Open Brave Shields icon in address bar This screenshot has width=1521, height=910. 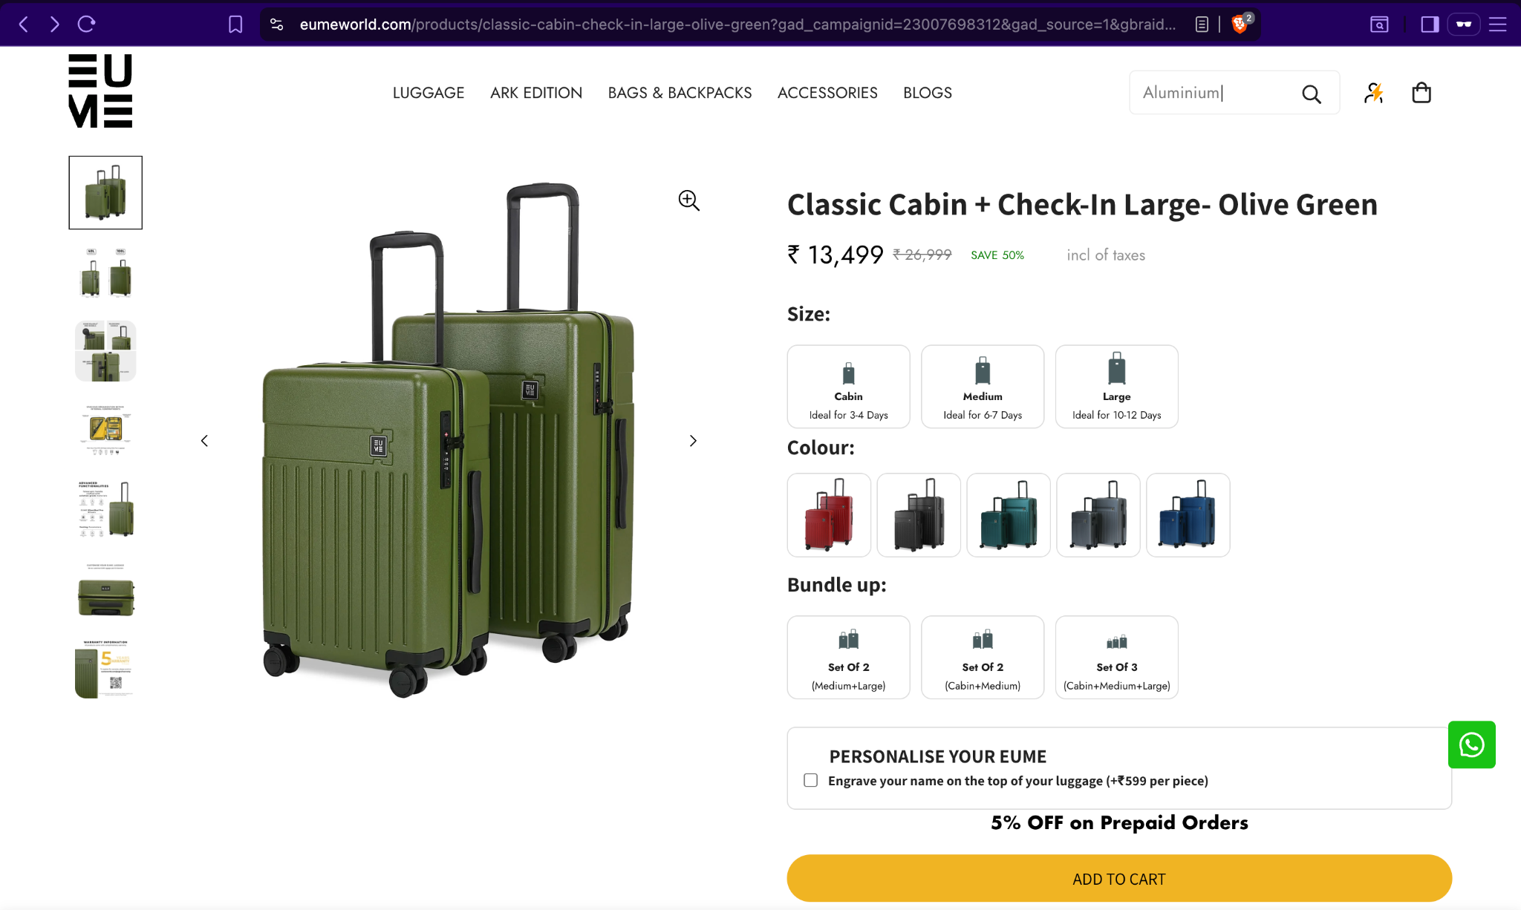click(1240, 24)
